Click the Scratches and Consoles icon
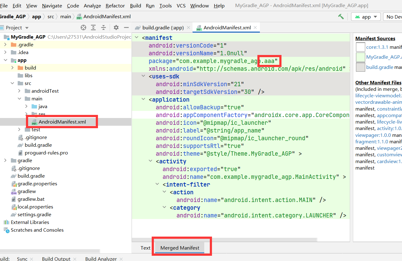This screenshot has height=261, width=402. pyautogui.click(x=6, y=230)
